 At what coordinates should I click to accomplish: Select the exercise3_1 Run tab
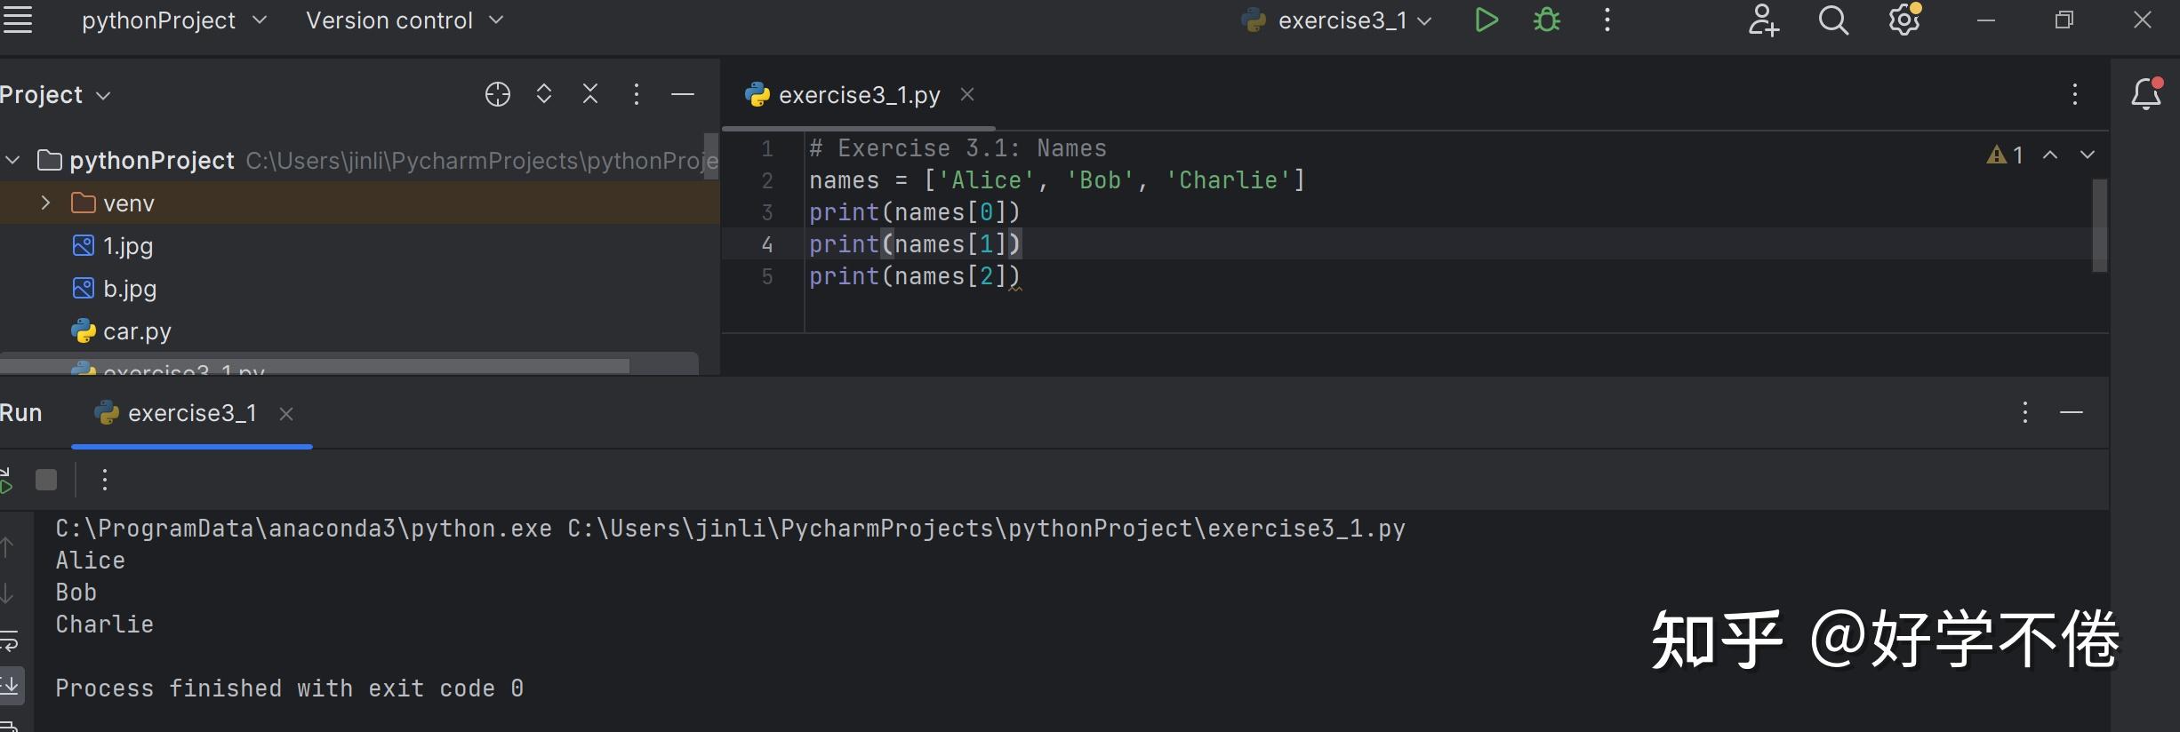click(191, 414)
